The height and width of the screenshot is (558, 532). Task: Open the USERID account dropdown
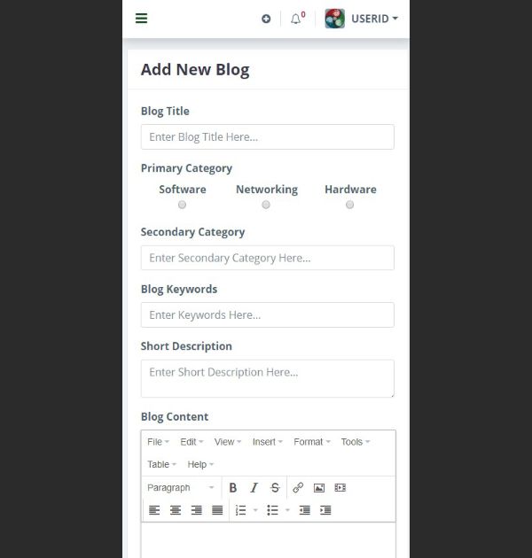coord(374,19)
